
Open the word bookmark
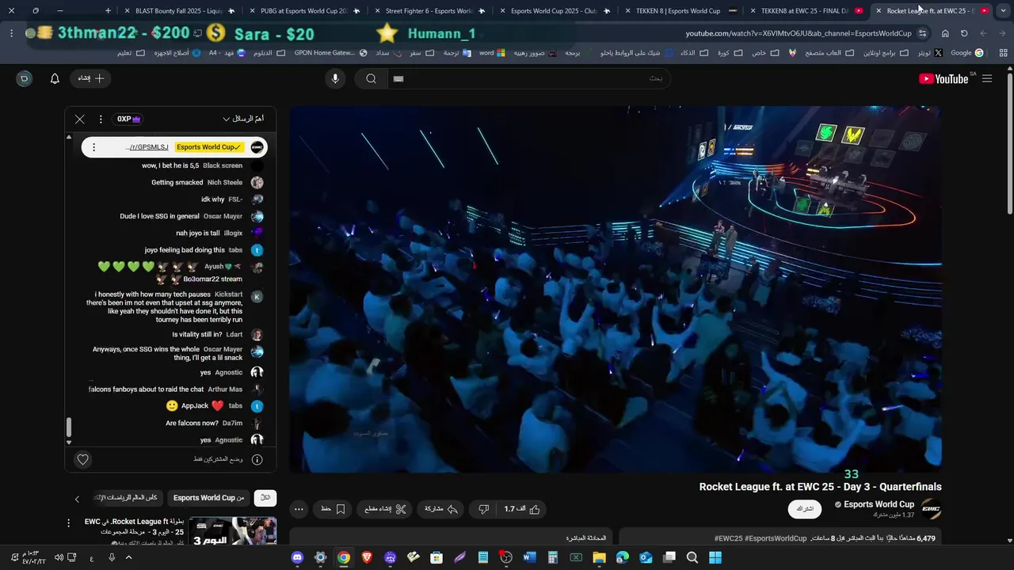492,53
